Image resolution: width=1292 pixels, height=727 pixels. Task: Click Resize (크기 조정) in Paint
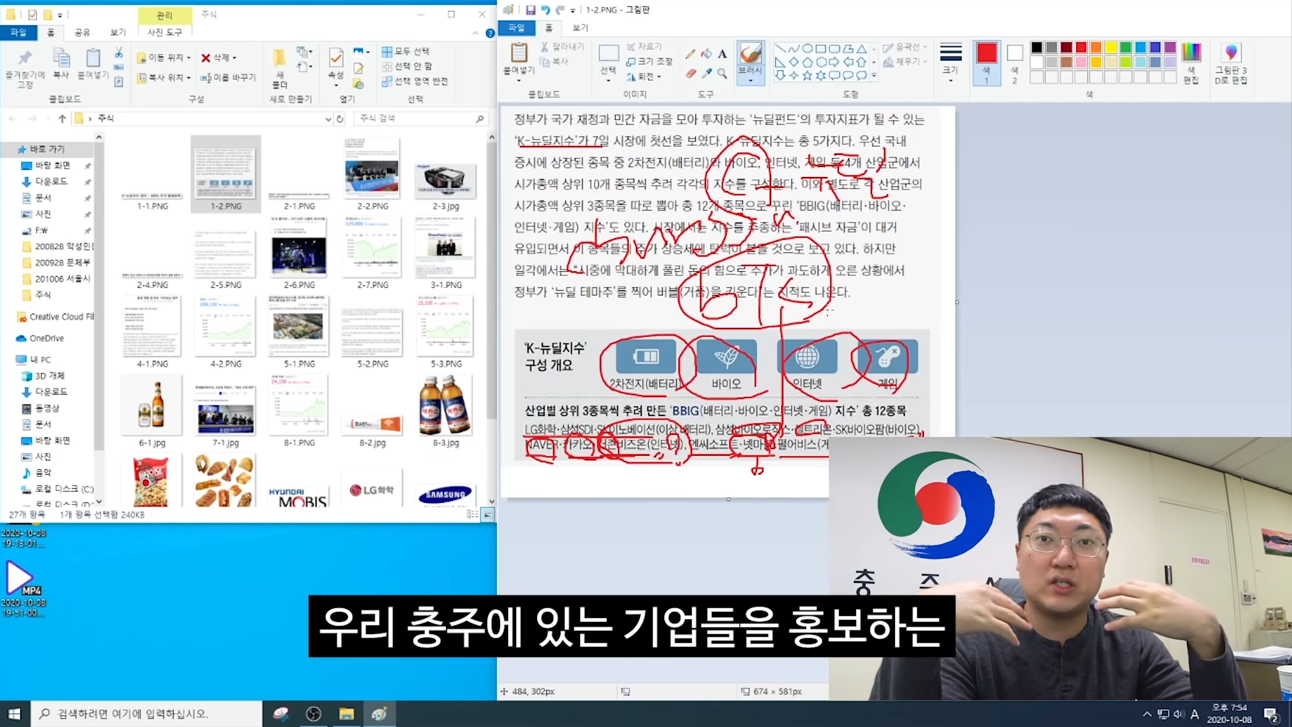pos(649,61)
